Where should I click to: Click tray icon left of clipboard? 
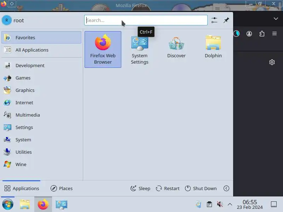[x=198, y=204]
